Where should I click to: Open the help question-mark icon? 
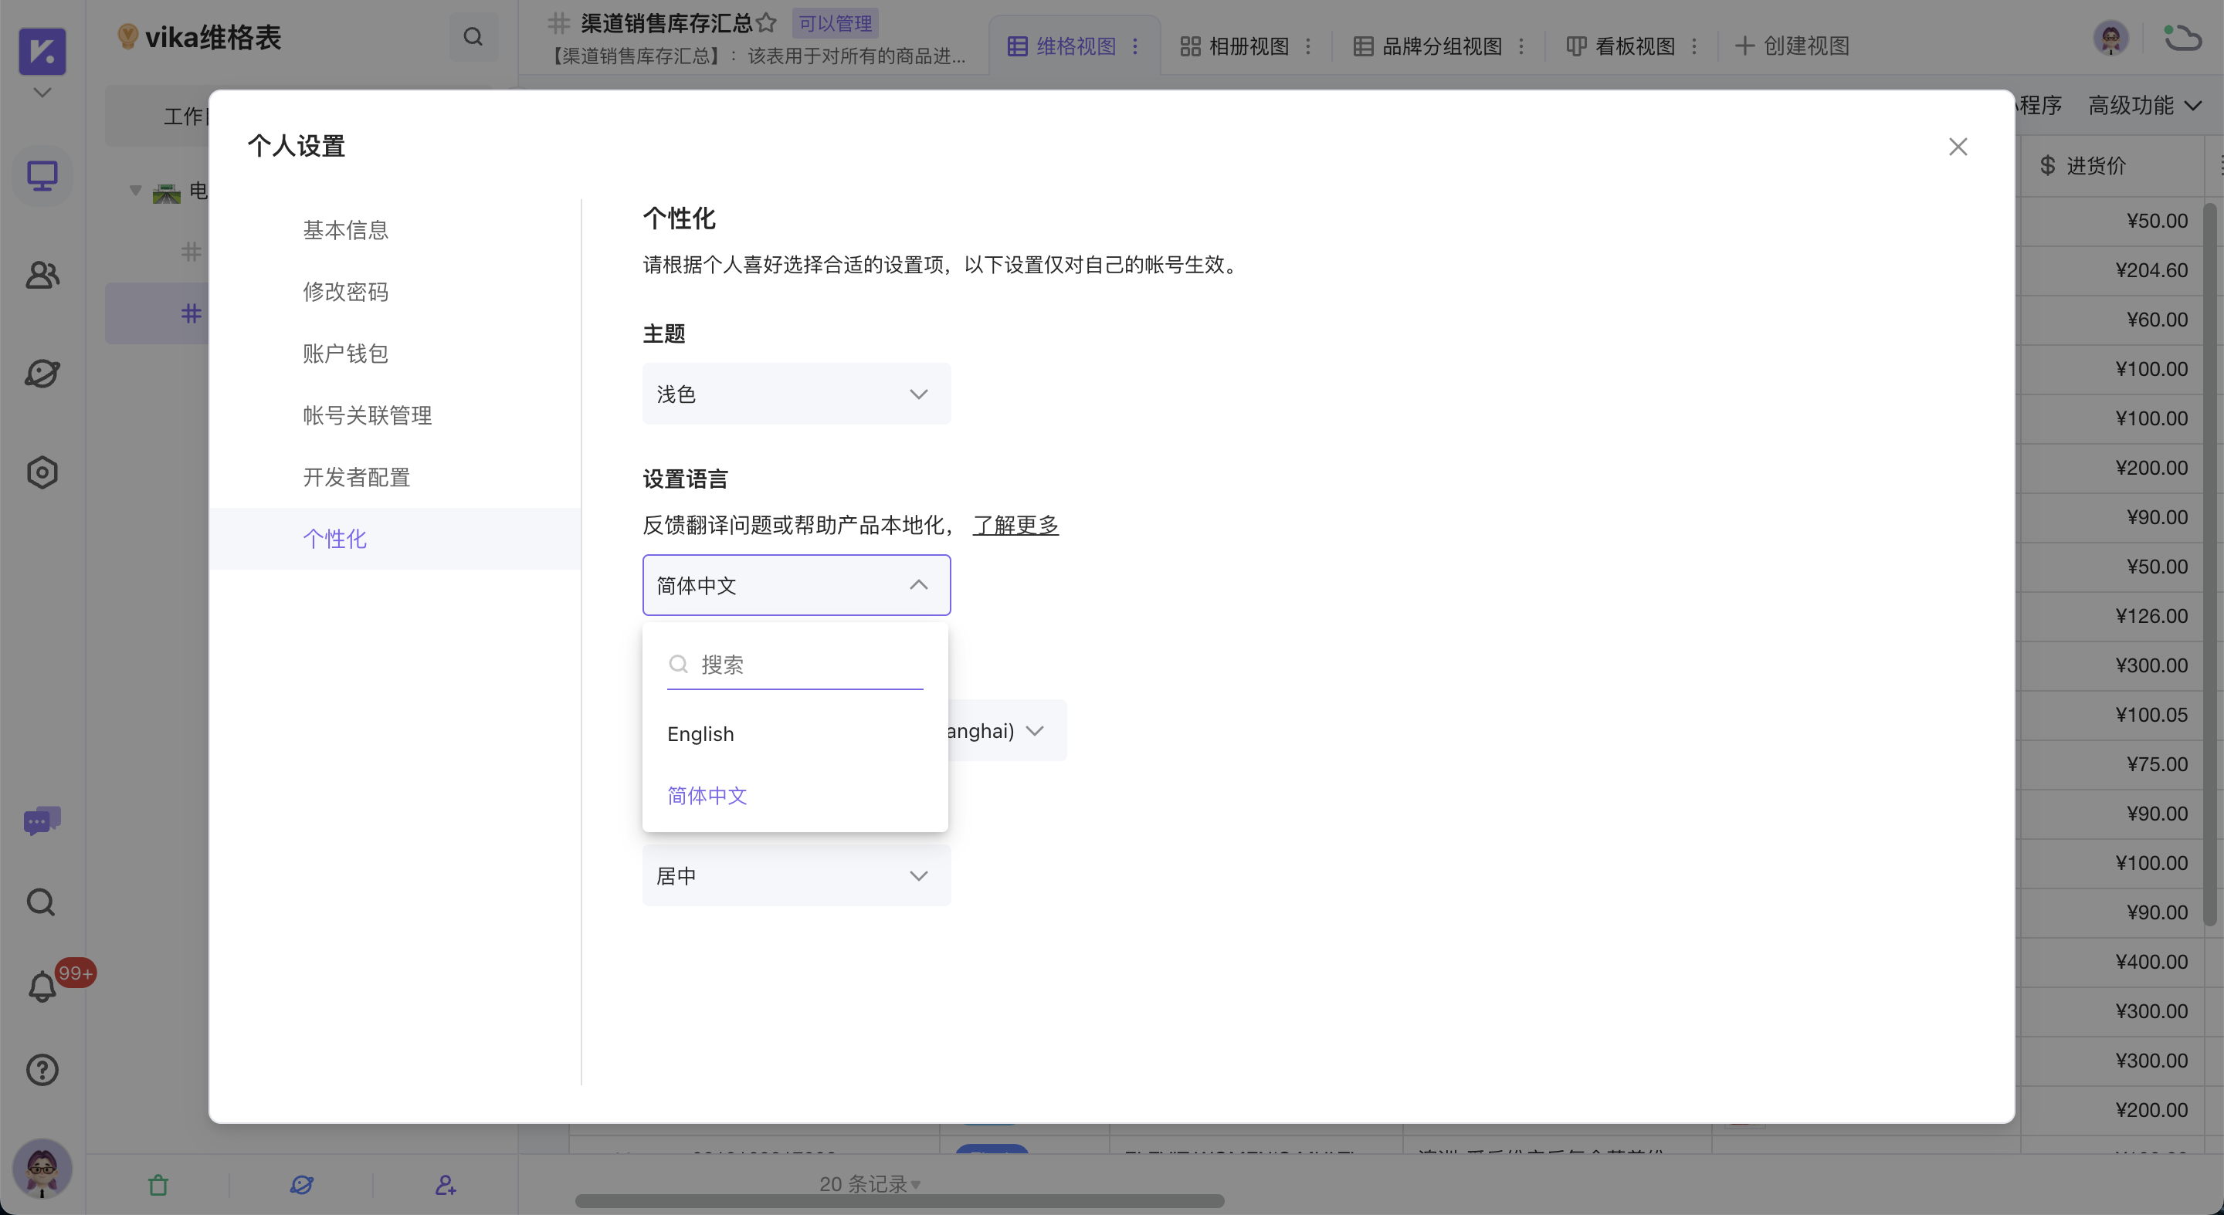(41, 1071)
